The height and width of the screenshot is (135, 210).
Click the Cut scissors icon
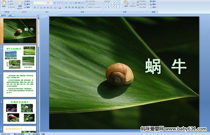pyautogui.click(x=8, y=1)
